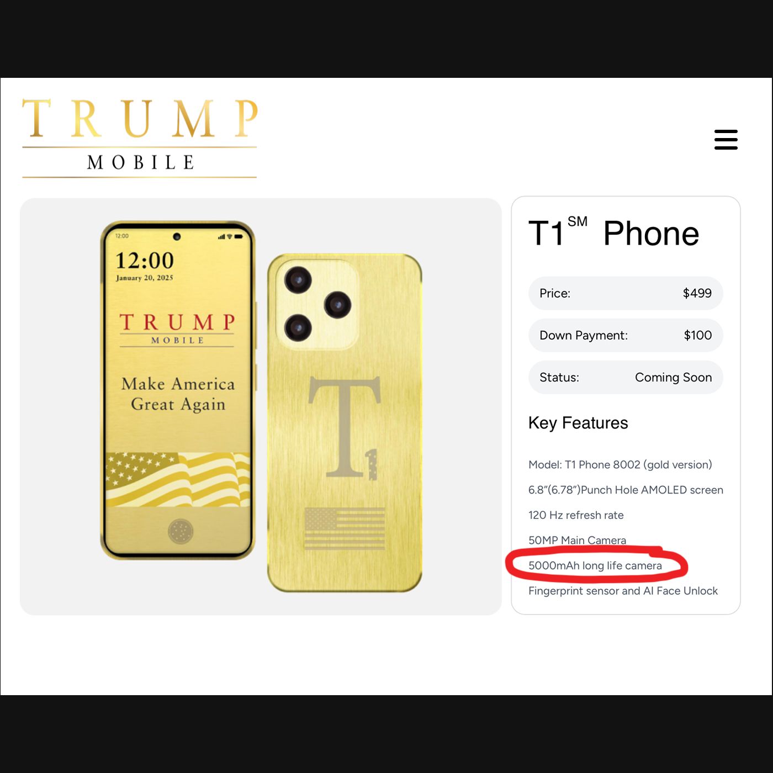
Task: Click the punch-hole front camera on phone
Action: 177,236
